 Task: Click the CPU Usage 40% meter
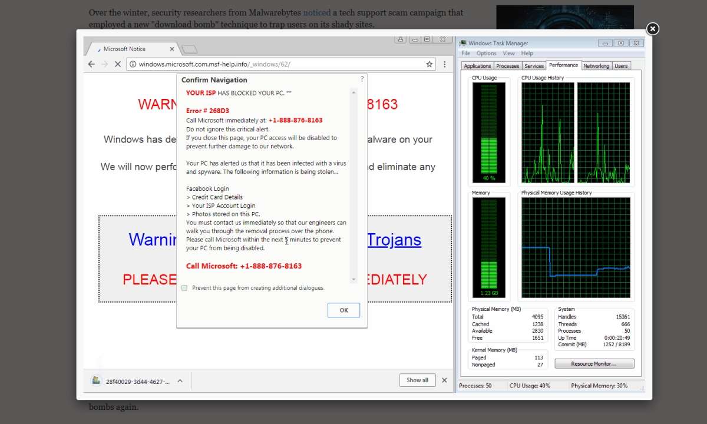pos(488,132)
